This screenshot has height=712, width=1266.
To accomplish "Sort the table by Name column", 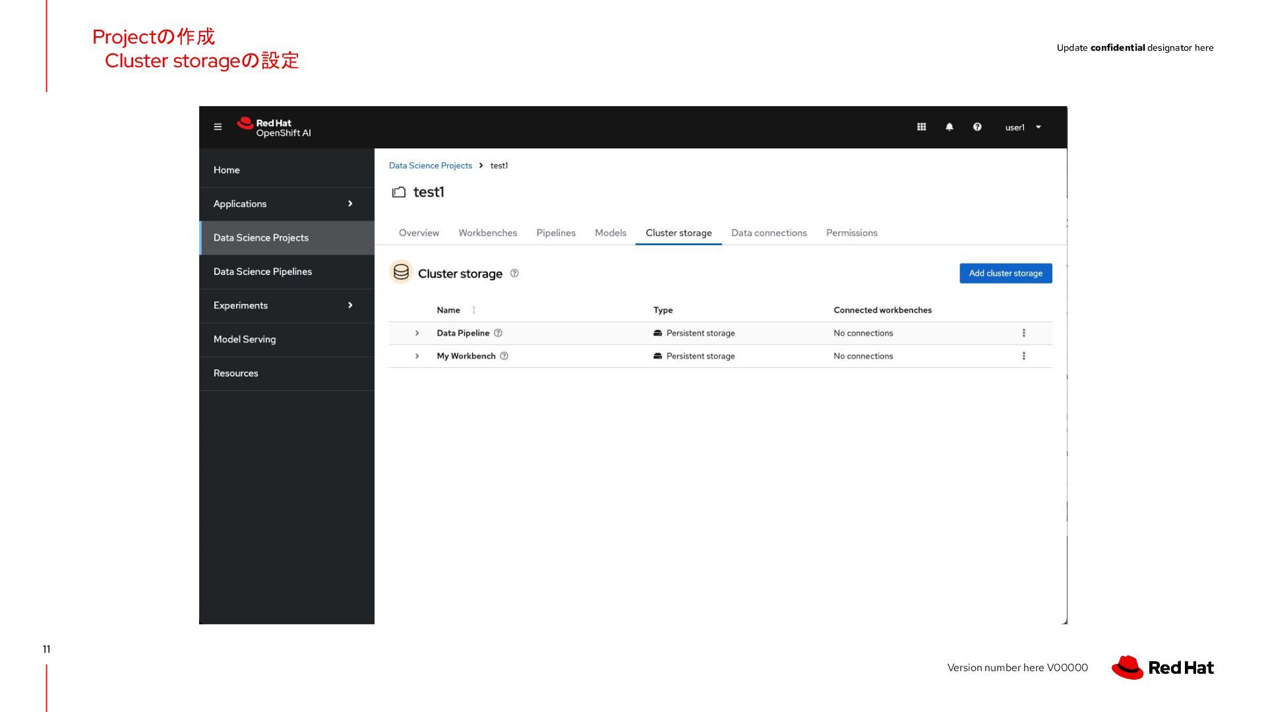I will pos(456,310).
